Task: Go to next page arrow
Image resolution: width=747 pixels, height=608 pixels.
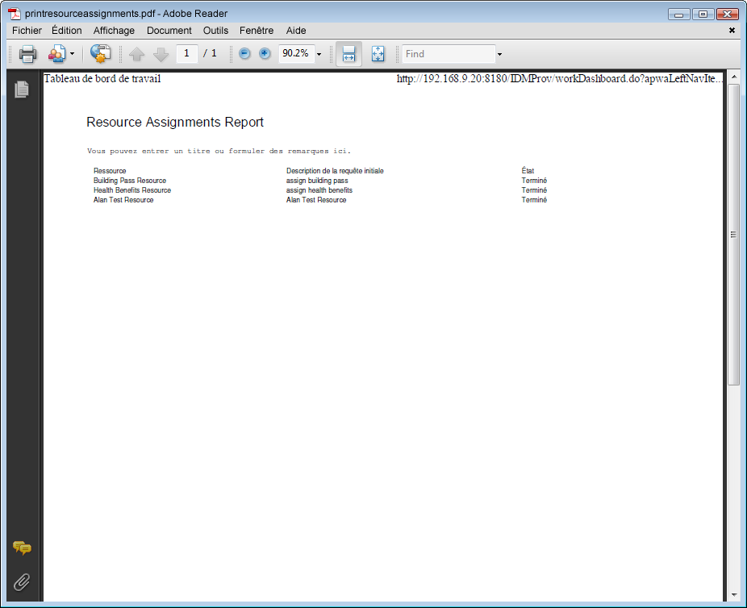Action: point(161,54)
